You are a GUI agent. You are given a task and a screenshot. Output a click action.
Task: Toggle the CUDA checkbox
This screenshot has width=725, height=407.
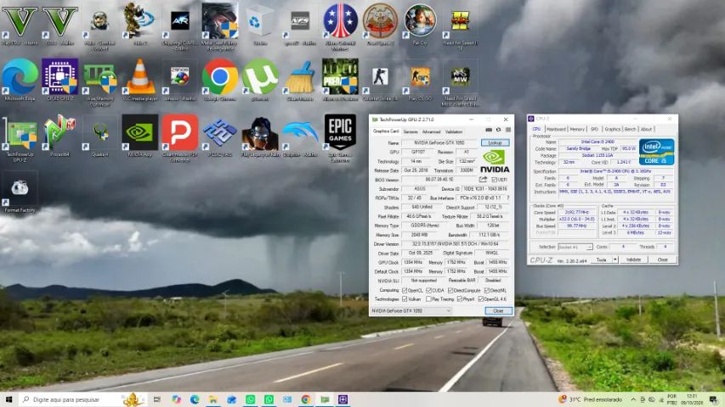[428, 290]
